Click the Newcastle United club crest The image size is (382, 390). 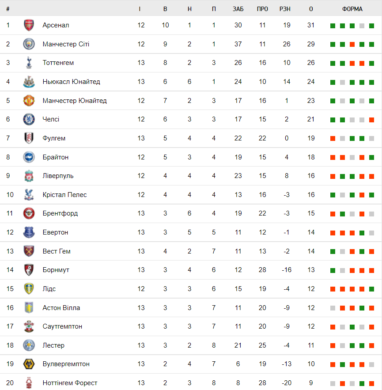coord(29,82)
